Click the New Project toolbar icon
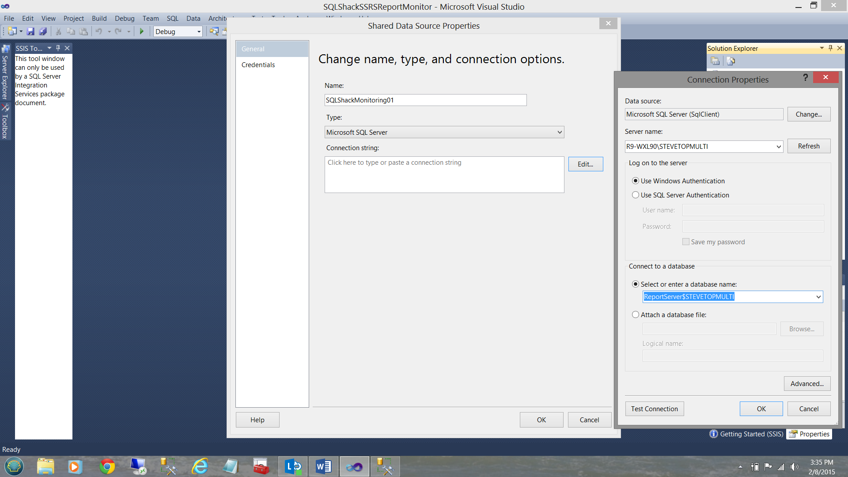 (12, 31)
